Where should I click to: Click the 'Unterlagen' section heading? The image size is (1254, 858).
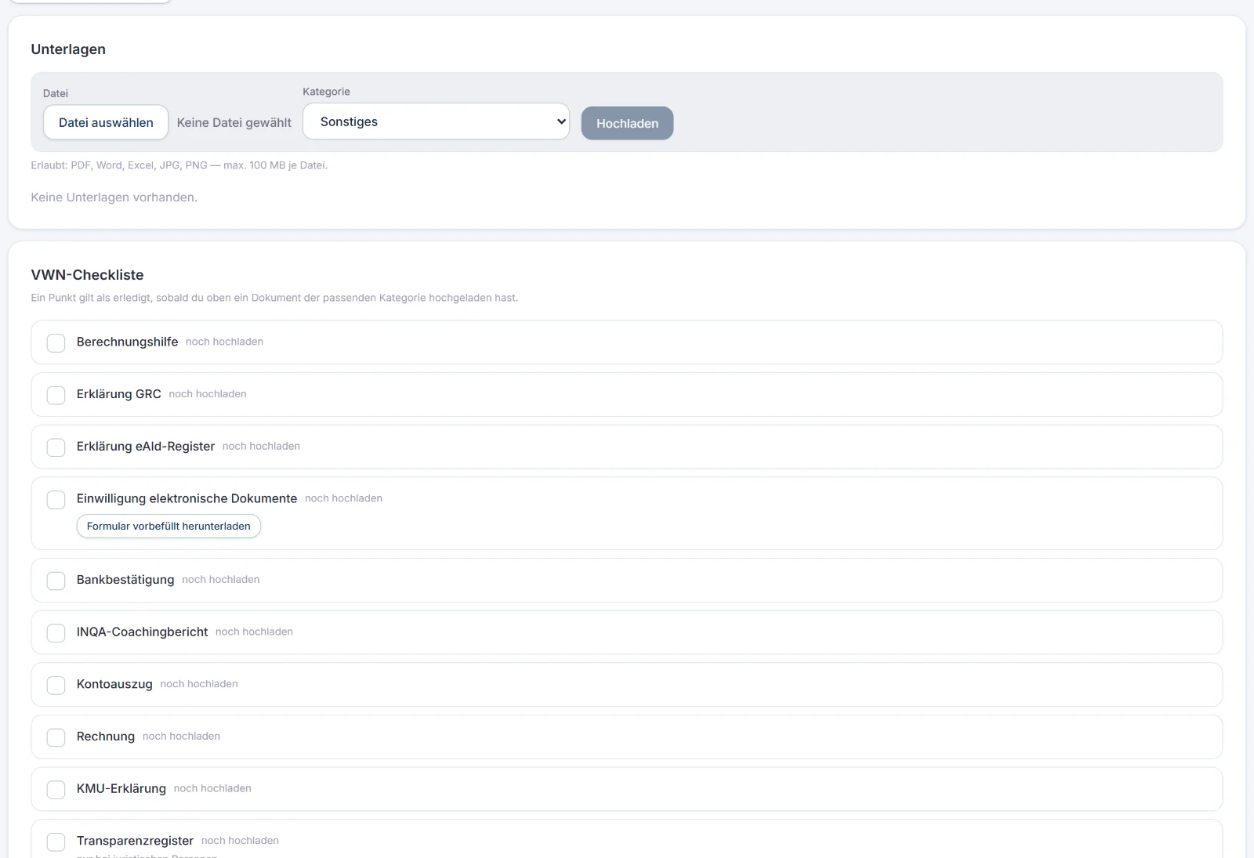pyautogui.click(x=68, y=49)
